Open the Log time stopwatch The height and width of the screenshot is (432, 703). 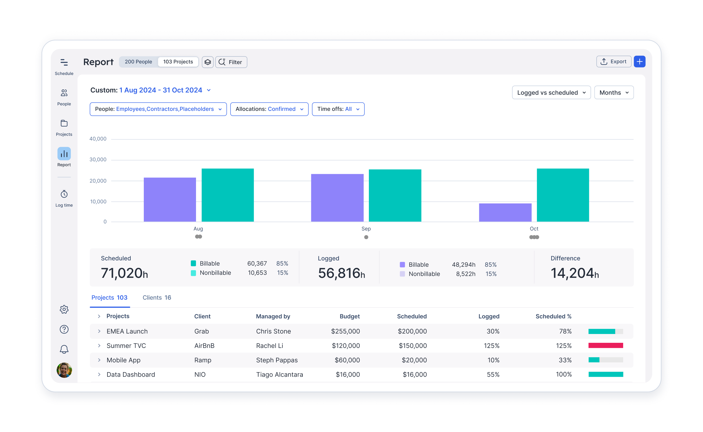[64, 194]
